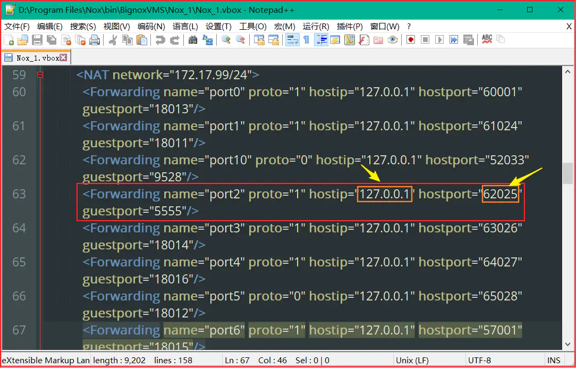The width and height of the screenshot is (576, 368).
Task: Toggle the Indent Guide toolbar button
Action: point(321,40)
